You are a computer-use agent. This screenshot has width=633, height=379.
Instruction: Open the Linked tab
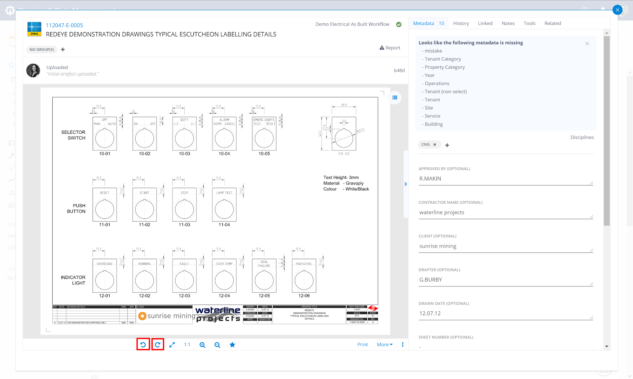click(x=485, y=23)
